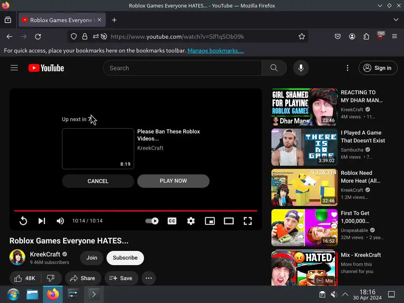This screenshot has width=404, height=303.
Task: Click the search magnifier button
Action: (274, 68)
